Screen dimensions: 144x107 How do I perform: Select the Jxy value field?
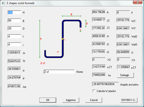(14, 86)
